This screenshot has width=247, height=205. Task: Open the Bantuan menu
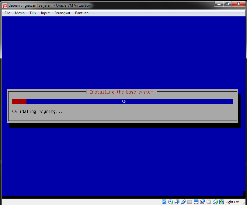[82, 13]
